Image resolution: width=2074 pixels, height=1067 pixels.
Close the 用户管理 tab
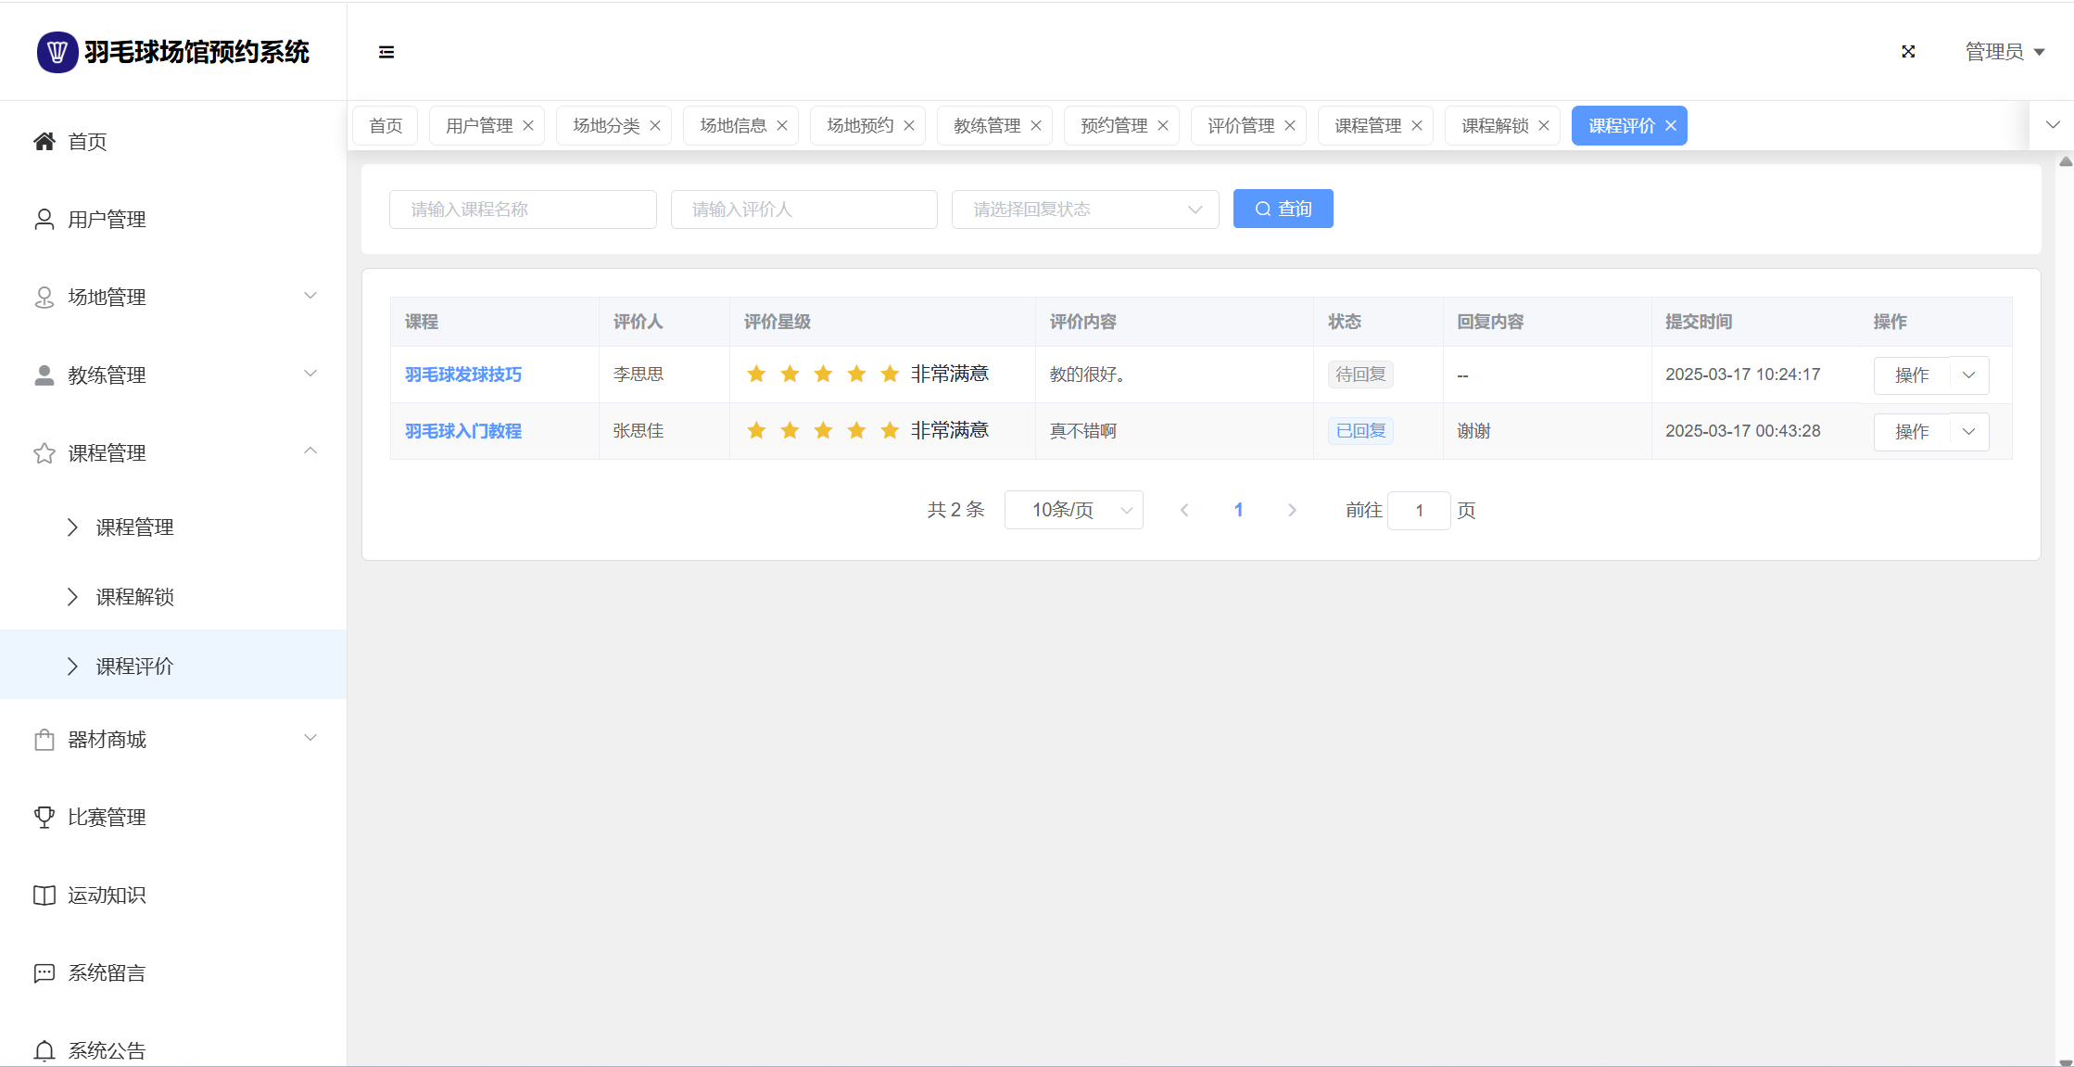528,126
